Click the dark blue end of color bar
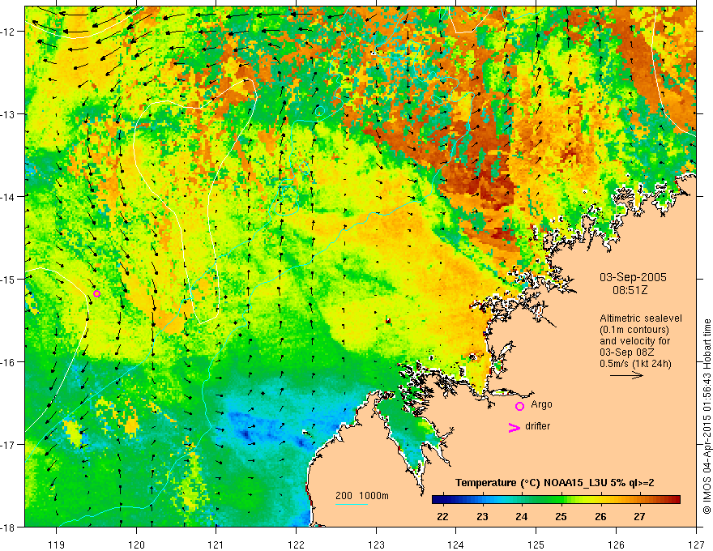Screen dimensions: 713x551 [438, 500]
